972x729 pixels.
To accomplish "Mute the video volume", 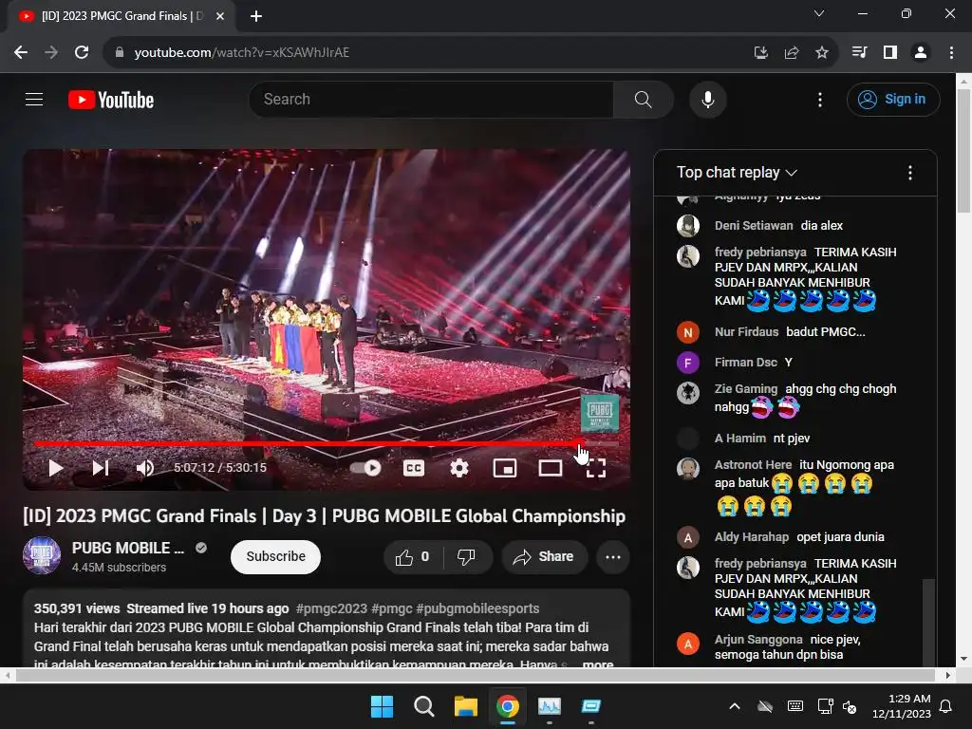I will pyautogui.click(x=145, y=468).
